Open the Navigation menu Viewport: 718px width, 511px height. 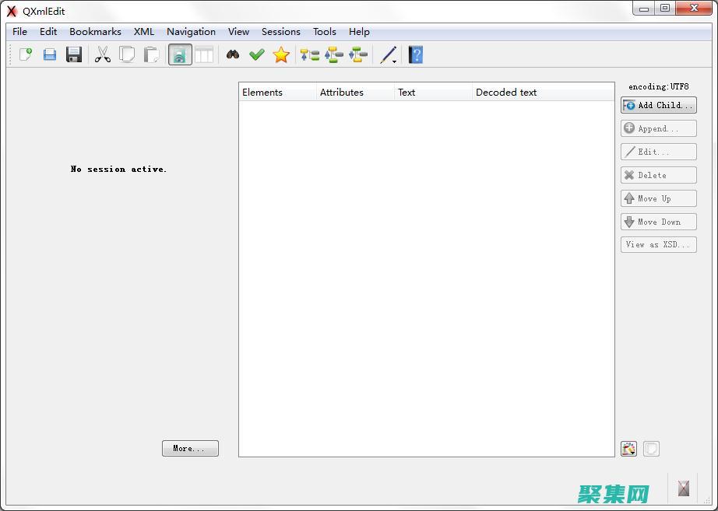[x=191, y=32]
